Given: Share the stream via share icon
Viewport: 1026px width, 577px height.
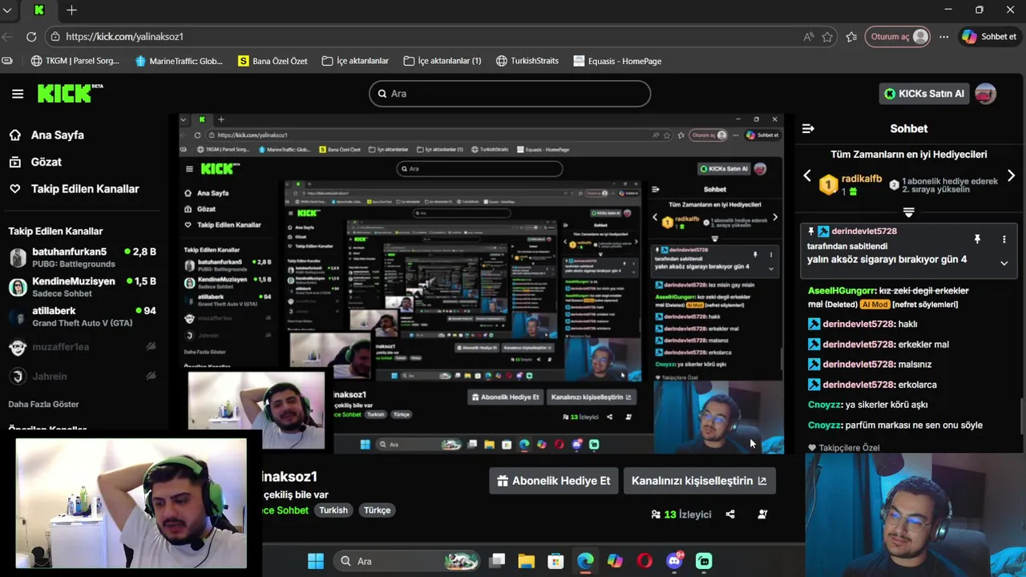Looking at the screenshot, I should (730, 514).
